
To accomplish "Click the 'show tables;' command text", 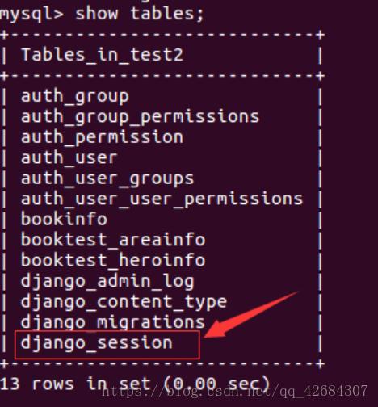I will click(140, 14).
